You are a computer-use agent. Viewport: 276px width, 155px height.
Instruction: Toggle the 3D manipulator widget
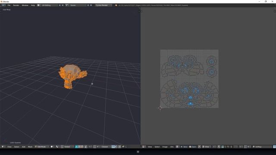pyautogui.click(x=62, y=147)
